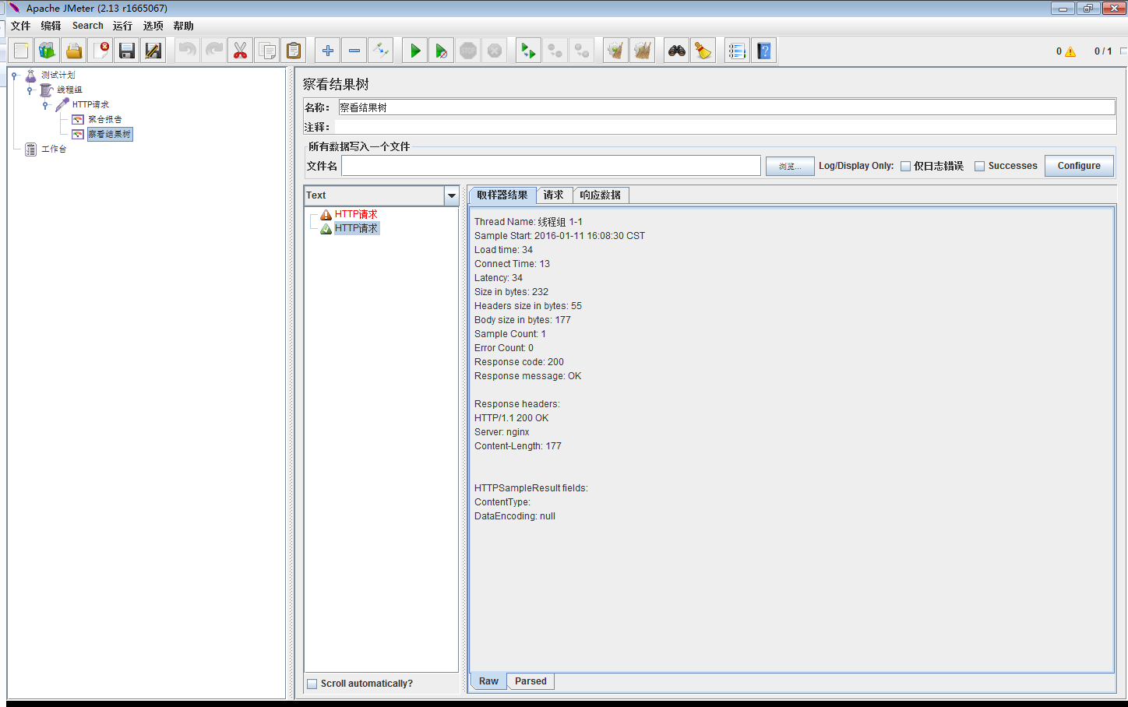Collapse the HTTP请求 tree node toggle

(x=45, y=105)
